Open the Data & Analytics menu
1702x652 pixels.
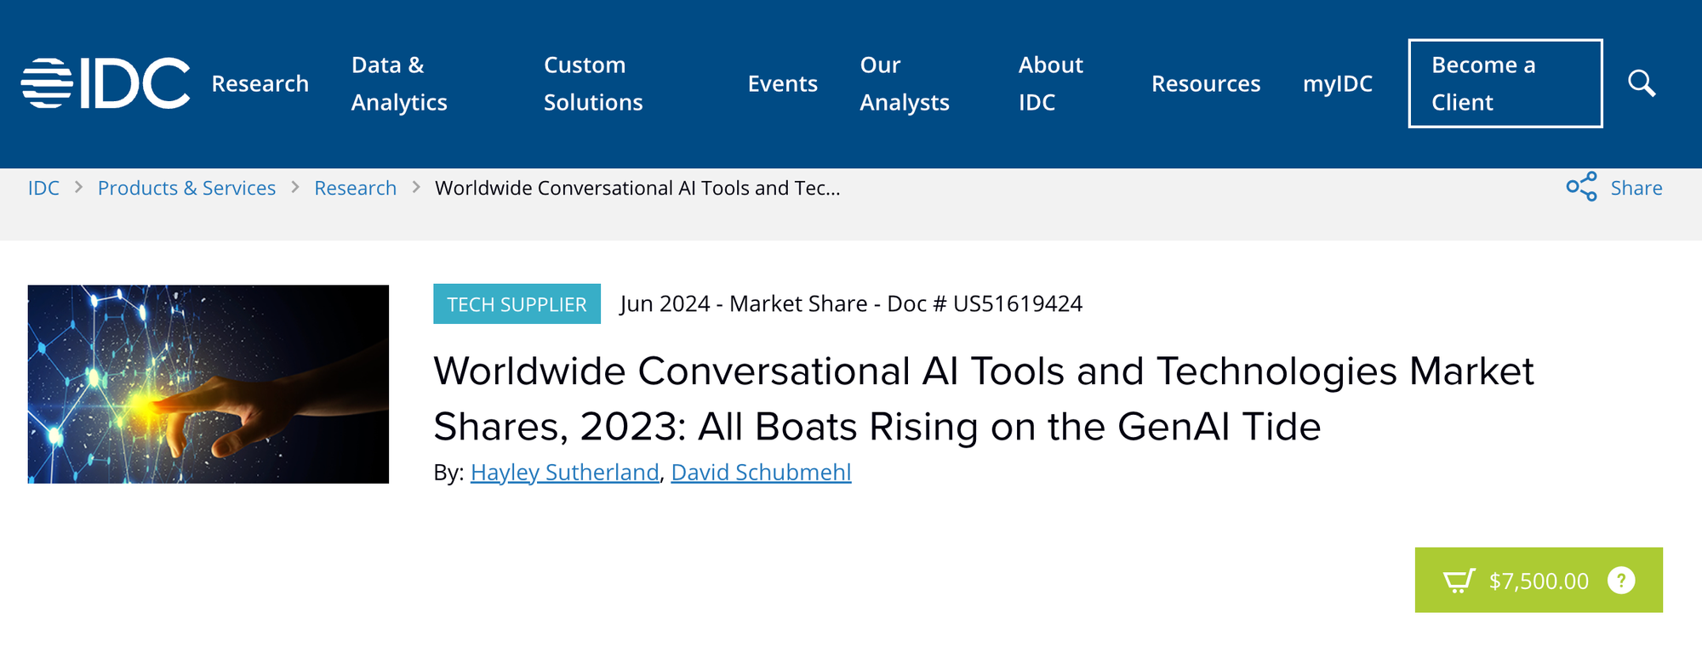399,83
